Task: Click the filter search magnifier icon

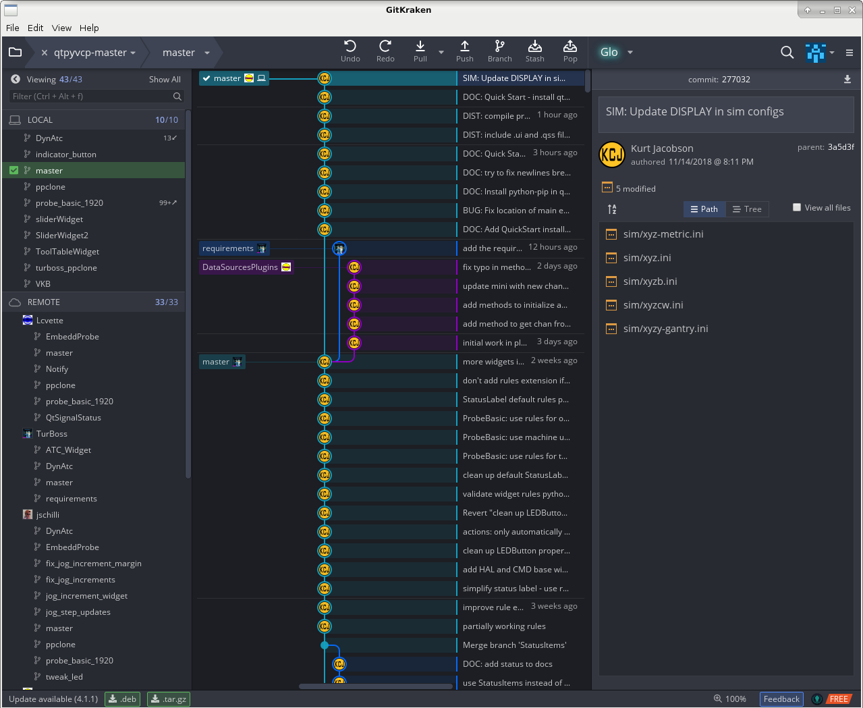Action: click(177, 97)
